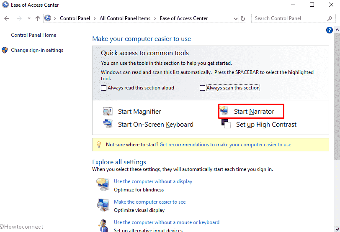
Task: Select All Control Panel Items breadcrumb
Action: [125, 18]
